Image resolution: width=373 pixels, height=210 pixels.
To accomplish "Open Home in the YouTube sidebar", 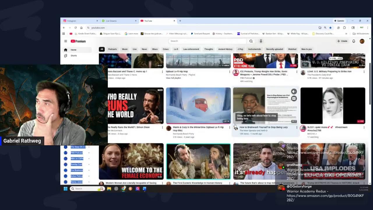I will tap(76, 50).
